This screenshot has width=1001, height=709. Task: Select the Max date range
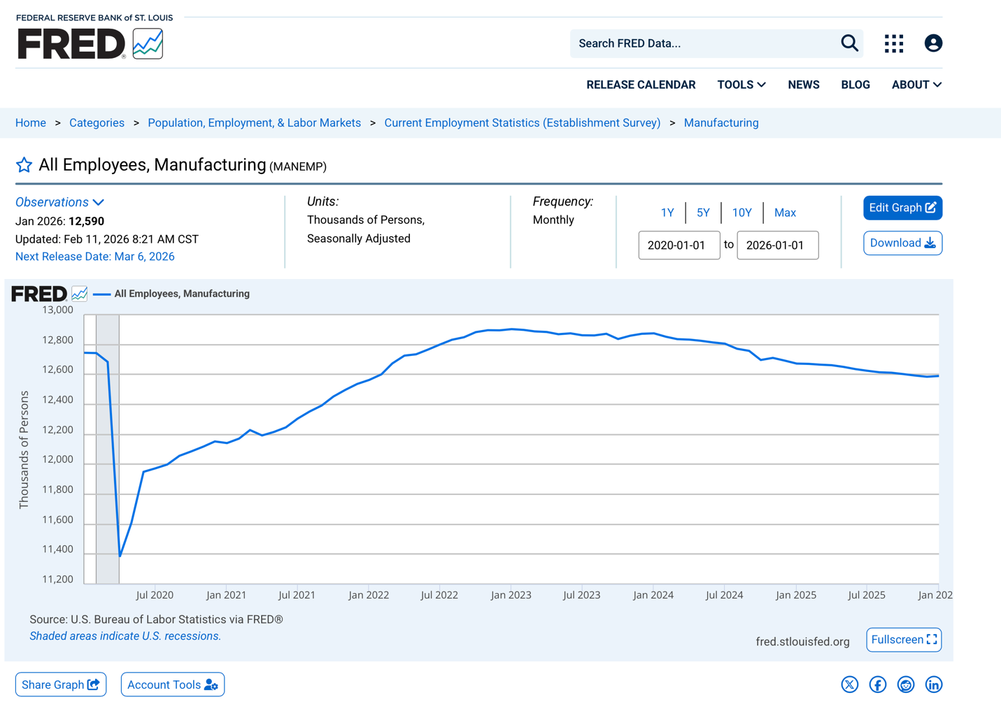[x=785, y=213]
